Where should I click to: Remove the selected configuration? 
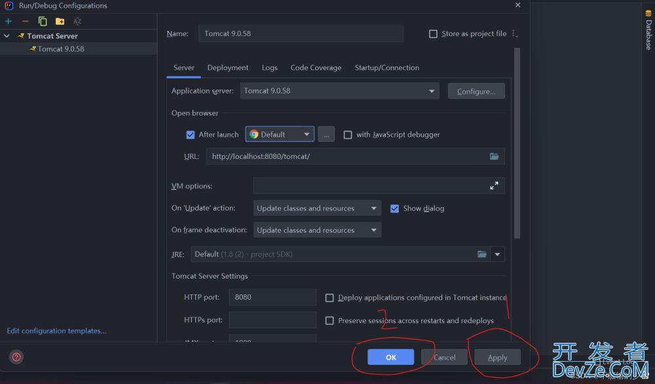(x=26, y=22)
